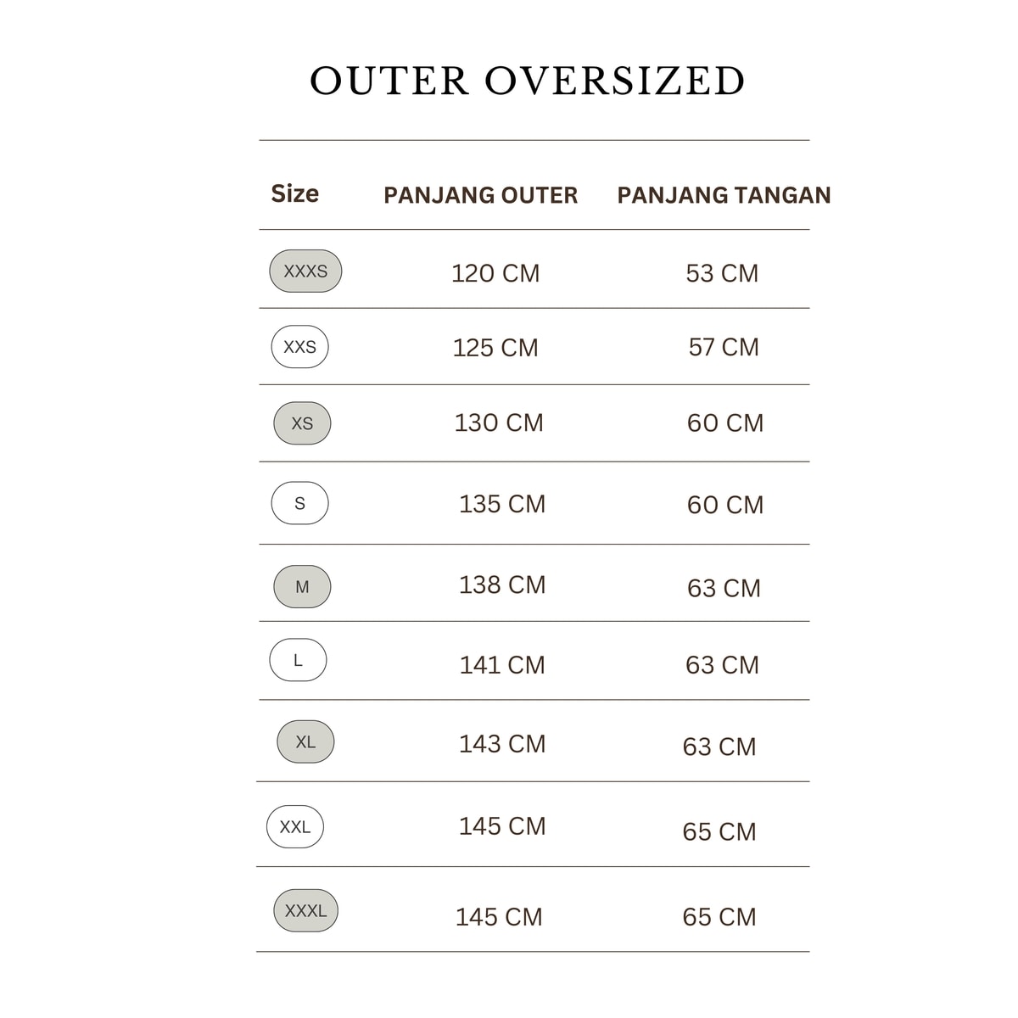Viewport: 1018px width, 1018px height.
Task: Select the XXXS size badge
Action: (x=305, y=271)
